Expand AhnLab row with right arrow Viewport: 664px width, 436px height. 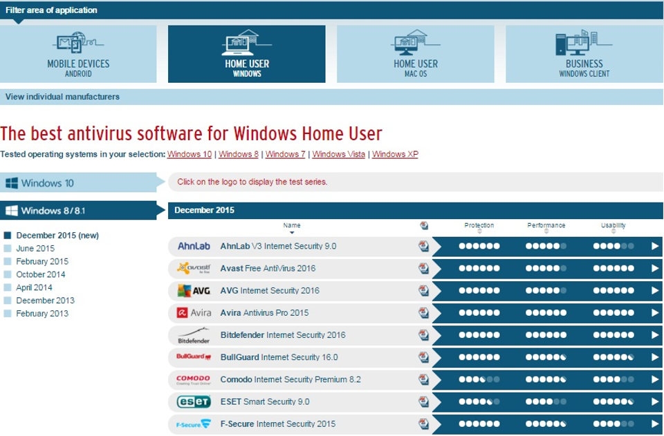click(655, 246)
